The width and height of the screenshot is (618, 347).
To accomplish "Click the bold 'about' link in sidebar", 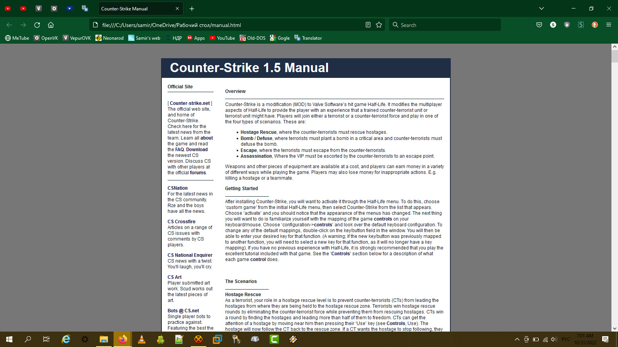I will click(207, 138).
